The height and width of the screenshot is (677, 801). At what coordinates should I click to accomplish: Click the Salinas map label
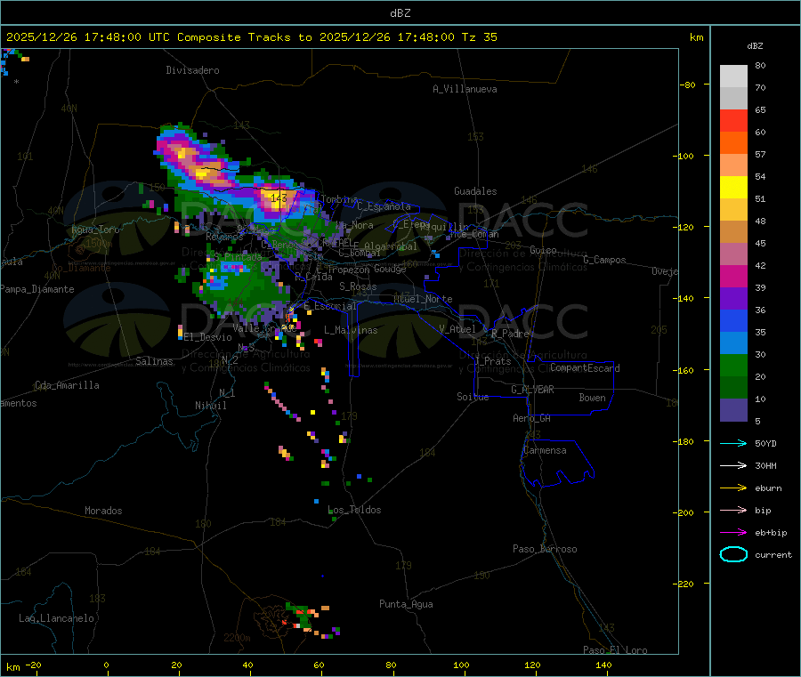point(154,361)
